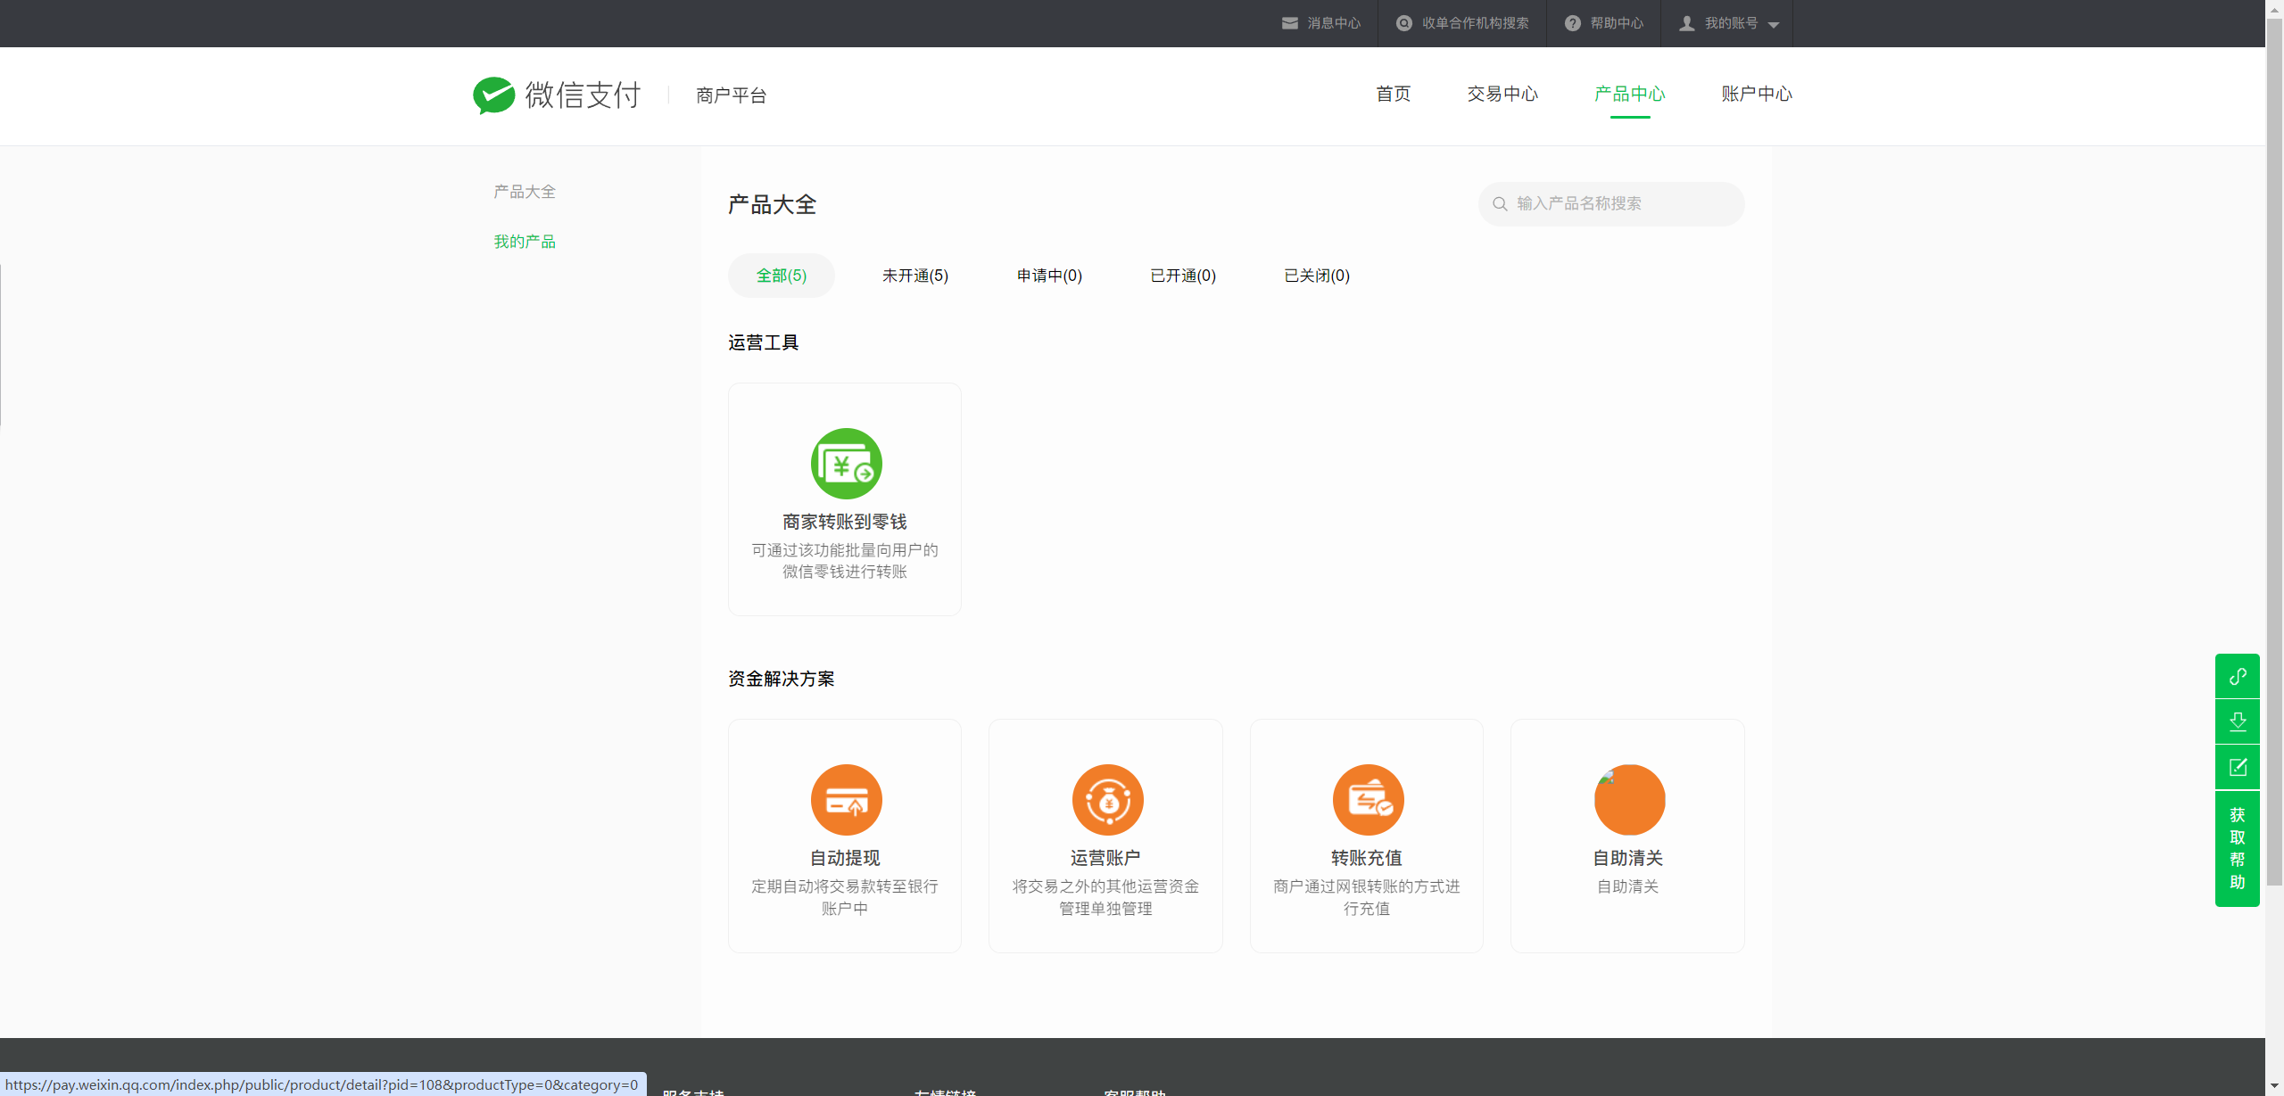Screen dimensions: 2284x1096
Task: Open 帮助中心 link in top bar
Action: [1617, 23]
